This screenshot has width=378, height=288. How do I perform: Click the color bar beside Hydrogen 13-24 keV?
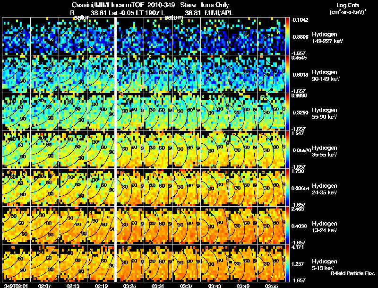click(287, 226)
